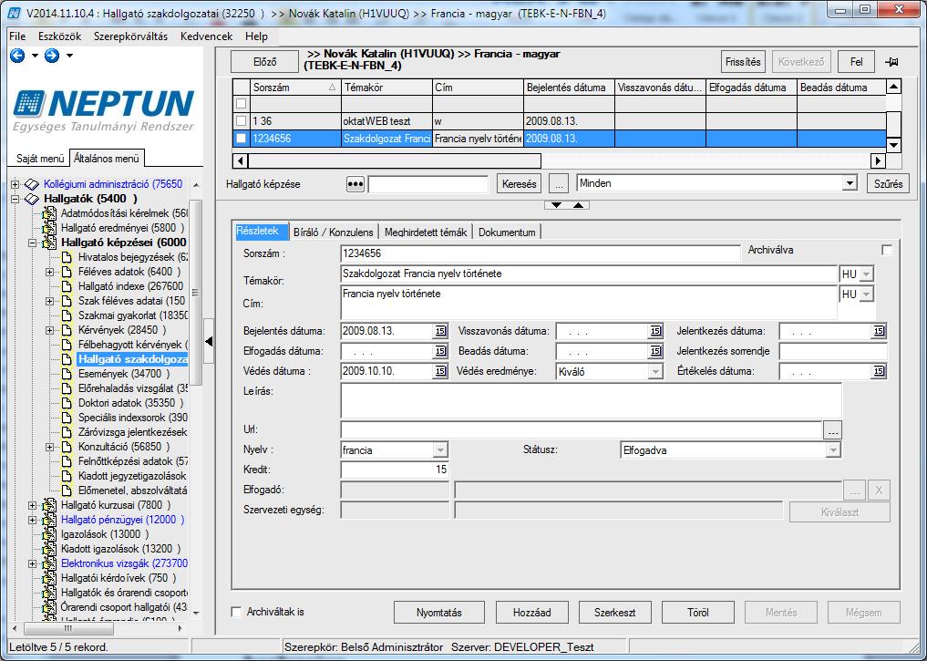
Task: Open the Cím HU language dropdown
Action: (866, 294)
